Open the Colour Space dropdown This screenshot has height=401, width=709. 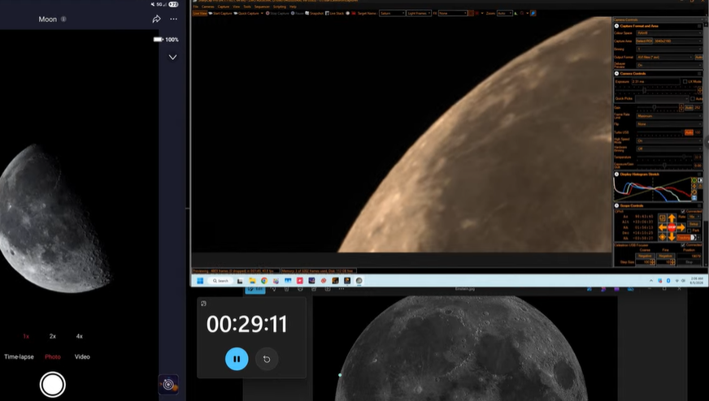[x=669, y=33]
